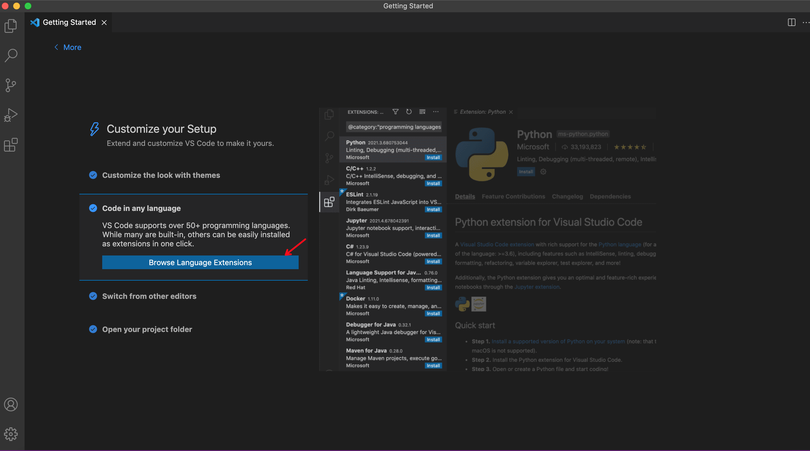Toggle check mark for Switch from other editors
Image resolution: width=810 pixels, height=451 pixels.
click(93, 296)
